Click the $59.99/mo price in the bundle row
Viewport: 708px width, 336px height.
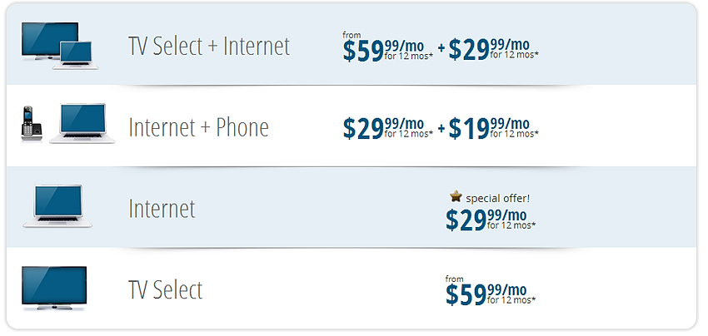click(386, 50)
